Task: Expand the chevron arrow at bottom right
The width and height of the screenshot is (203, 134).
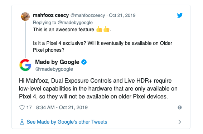Action: (x=180, y=122)
